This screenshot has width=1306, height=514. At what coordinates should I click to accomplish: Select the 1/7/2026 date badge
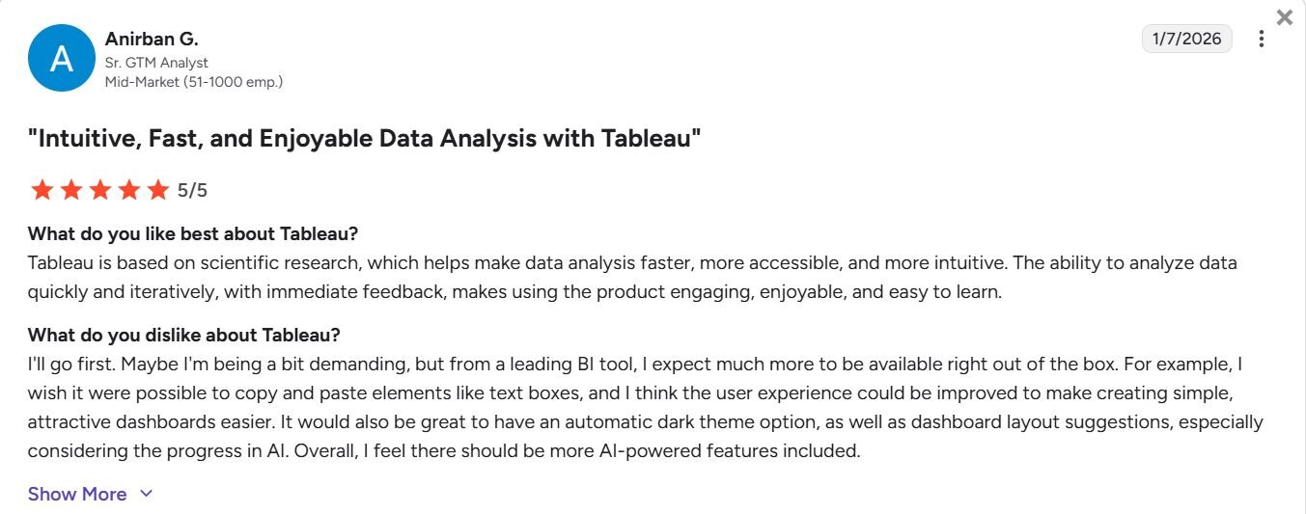[x=1187, y=39]
